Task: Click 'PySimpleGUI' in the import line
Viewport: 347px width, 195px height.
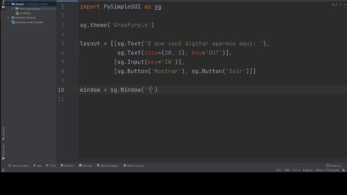Action: 122,6
